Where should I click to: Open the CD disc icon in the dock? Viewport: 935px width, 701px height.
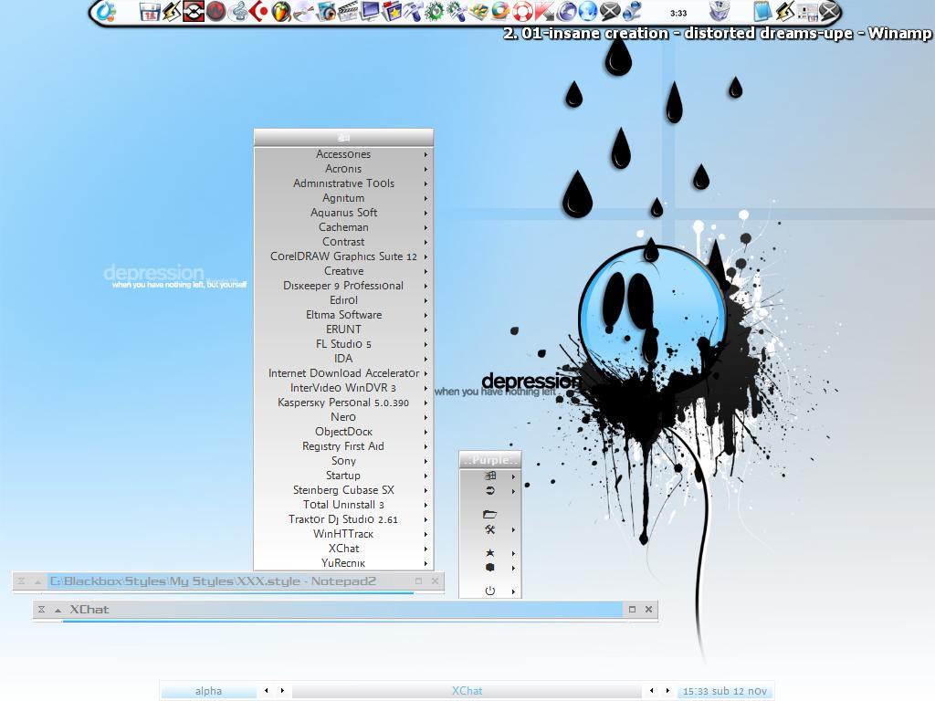point(303,11)
